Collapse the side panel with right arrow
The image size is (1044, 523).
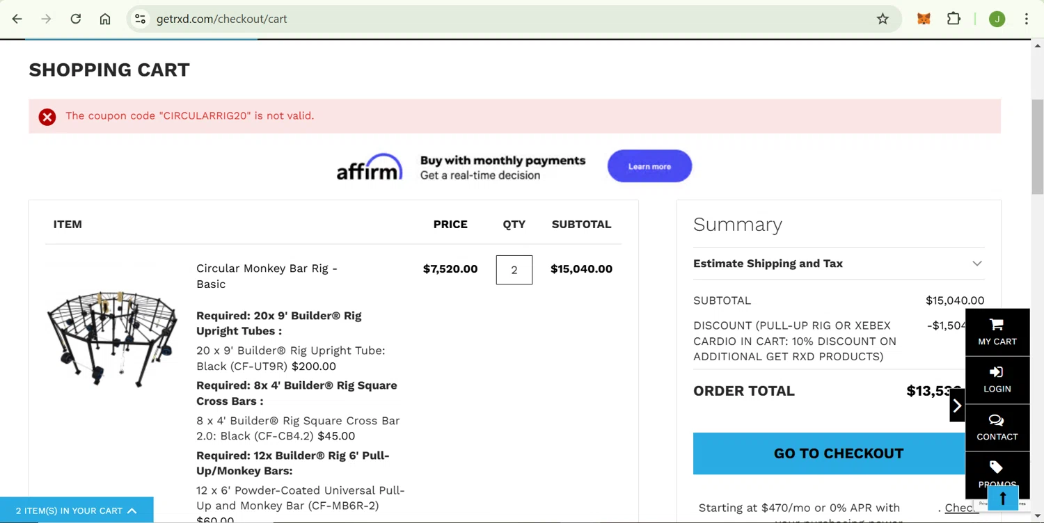click(957, 405)
